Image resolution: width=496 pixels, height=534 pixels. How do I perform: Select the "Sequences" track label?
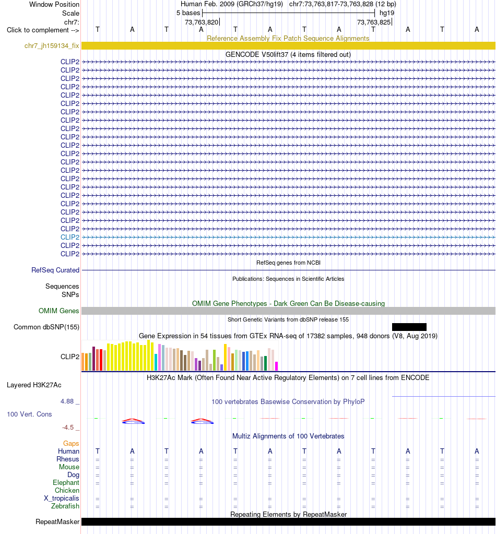[62, 287]
